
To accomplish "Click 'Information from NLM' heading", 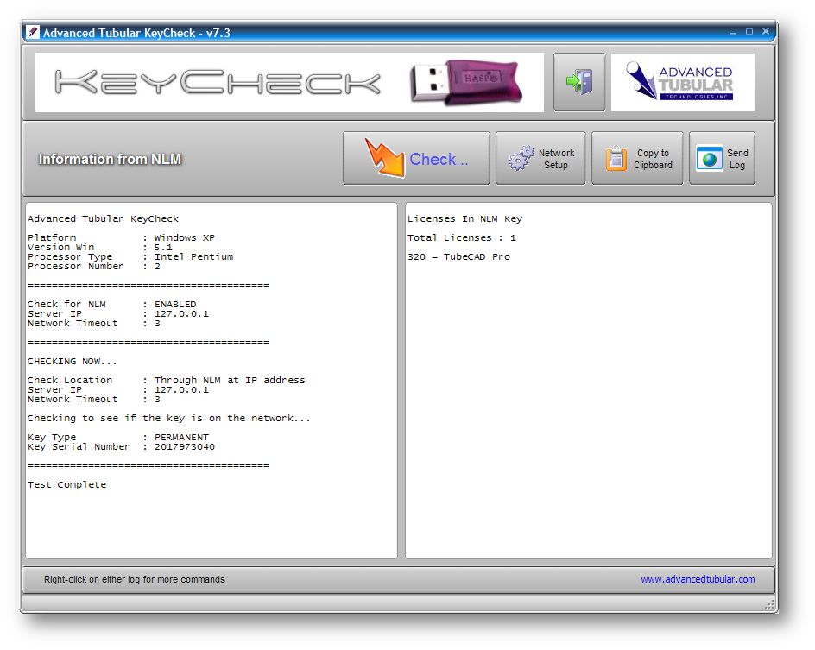I will click(x=110, y=159).
